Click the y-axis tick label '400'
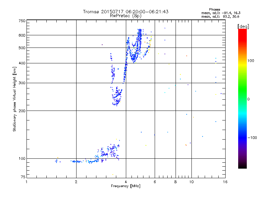 22,63
